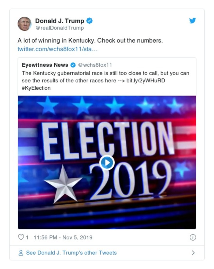
Task: Select See Donald J. Trump's other Tweets
Action: coord(71,253)
